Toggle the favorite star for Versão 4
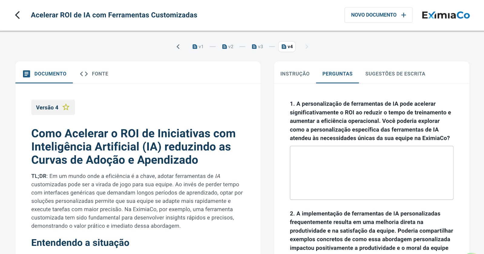 pyautogui.click(x=66, y=107)
